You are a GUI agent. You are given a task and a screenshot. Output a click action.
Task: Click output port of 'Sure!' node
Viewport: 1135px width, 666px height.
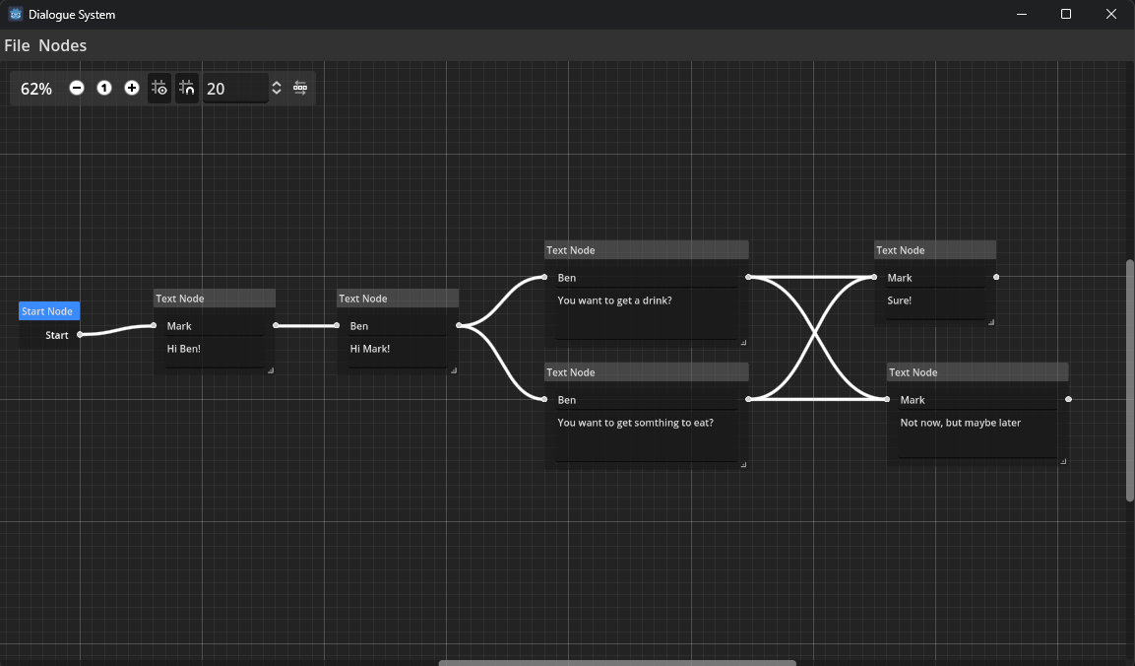996,278
